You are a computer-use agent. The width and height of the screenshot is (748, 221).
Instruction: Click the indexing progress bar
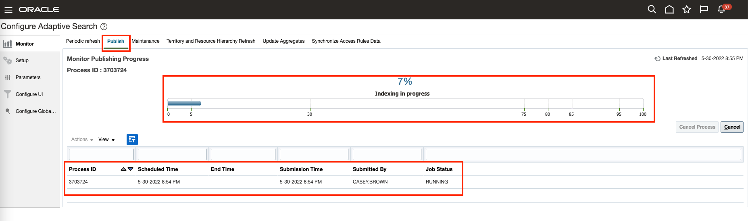click(405, 103)
